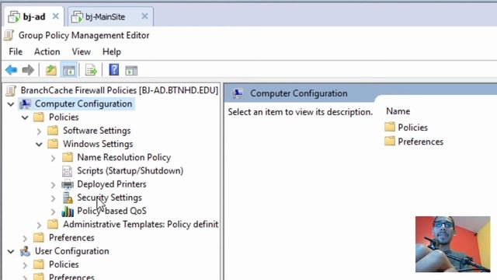The height and width of the screenshot is (280, 497).
Task: Select Policy-based QoS in tree
Action: click(112, 211)
